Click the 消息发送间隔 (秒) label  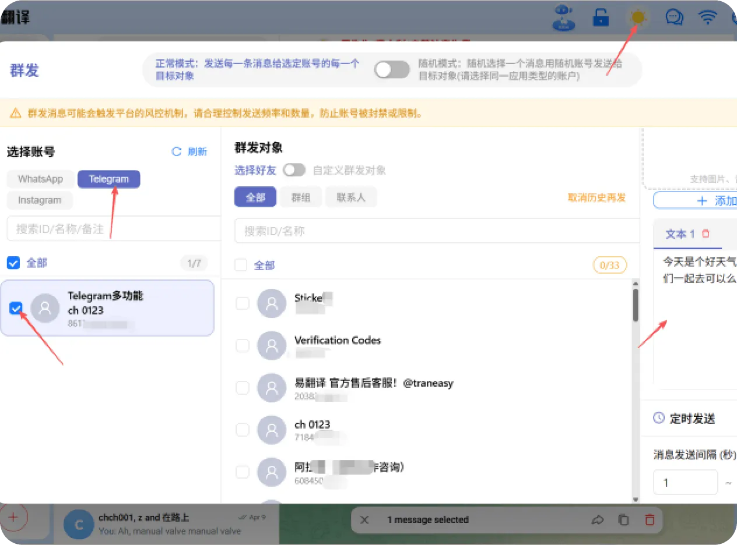[x=694, y=454]
